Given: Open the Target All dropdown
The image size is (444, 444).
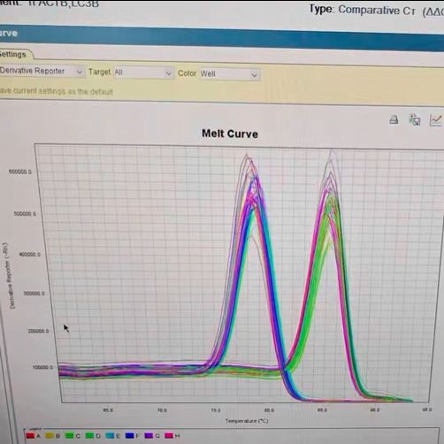Looking at the screenshot, I should click(143, 73).
